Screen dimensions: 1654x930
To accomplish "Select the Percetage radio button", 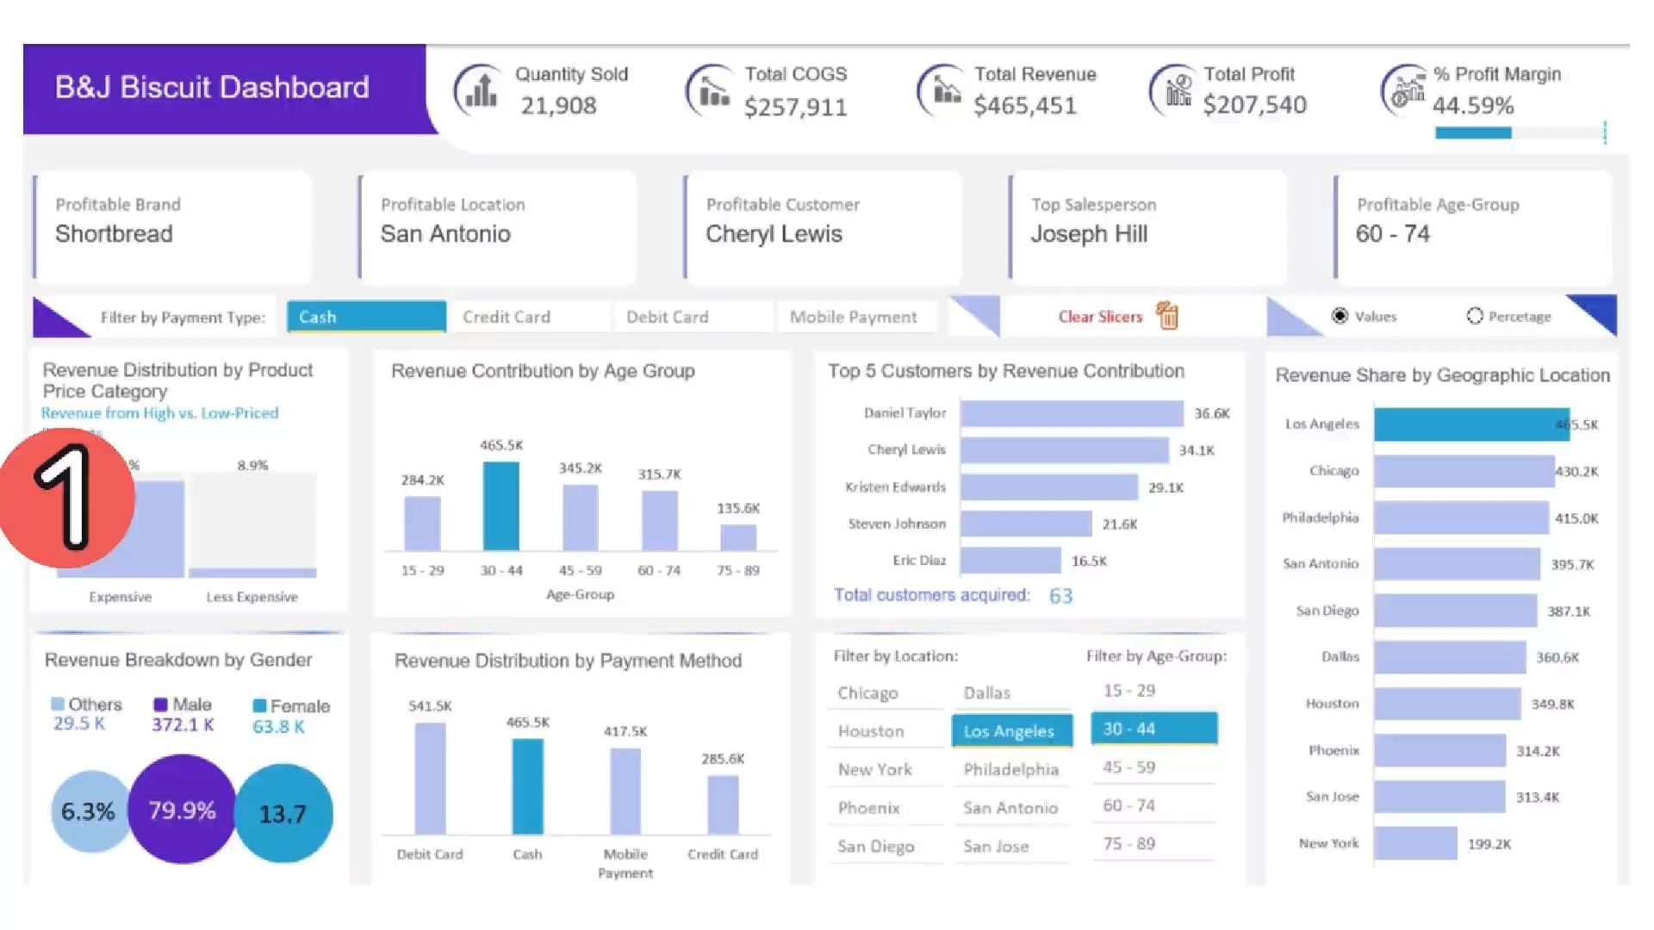I will (1475, 316).
